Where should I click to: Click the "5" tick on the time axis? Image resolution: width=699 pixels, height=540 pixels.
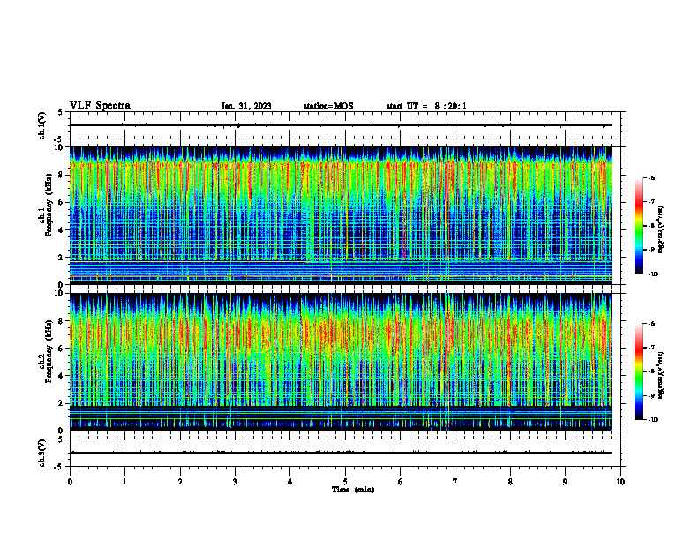click(x=345, y=482)
